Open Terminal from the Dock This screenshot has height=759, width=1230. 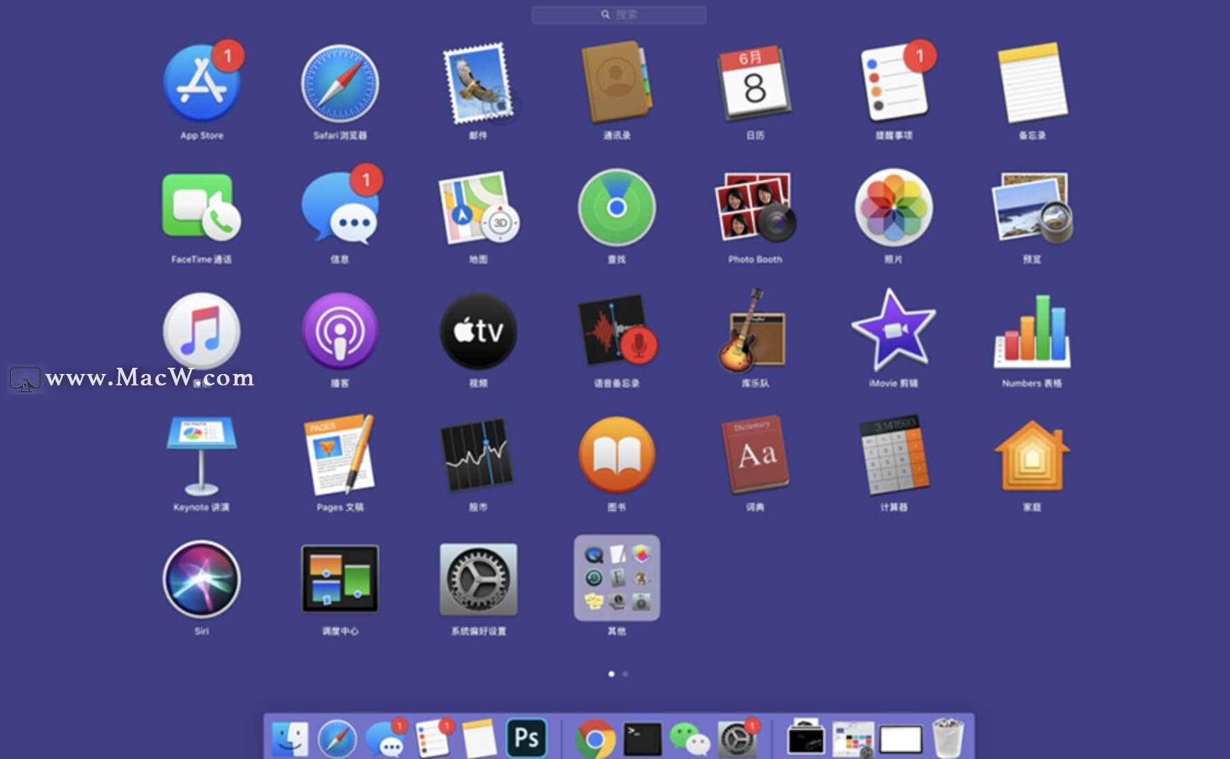coord(642,739)
